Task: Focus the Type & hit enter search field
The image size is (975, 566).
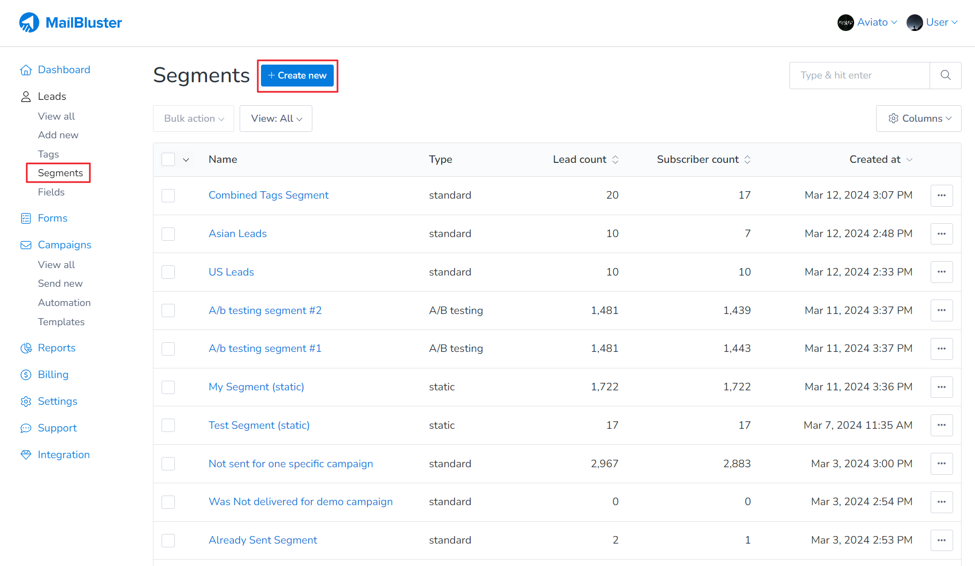Action: 859,75
